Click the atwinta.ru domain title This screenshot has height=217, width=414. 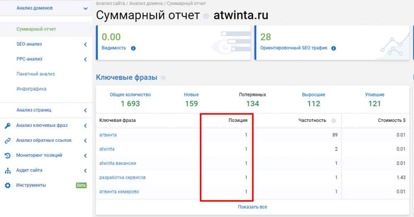241,15
